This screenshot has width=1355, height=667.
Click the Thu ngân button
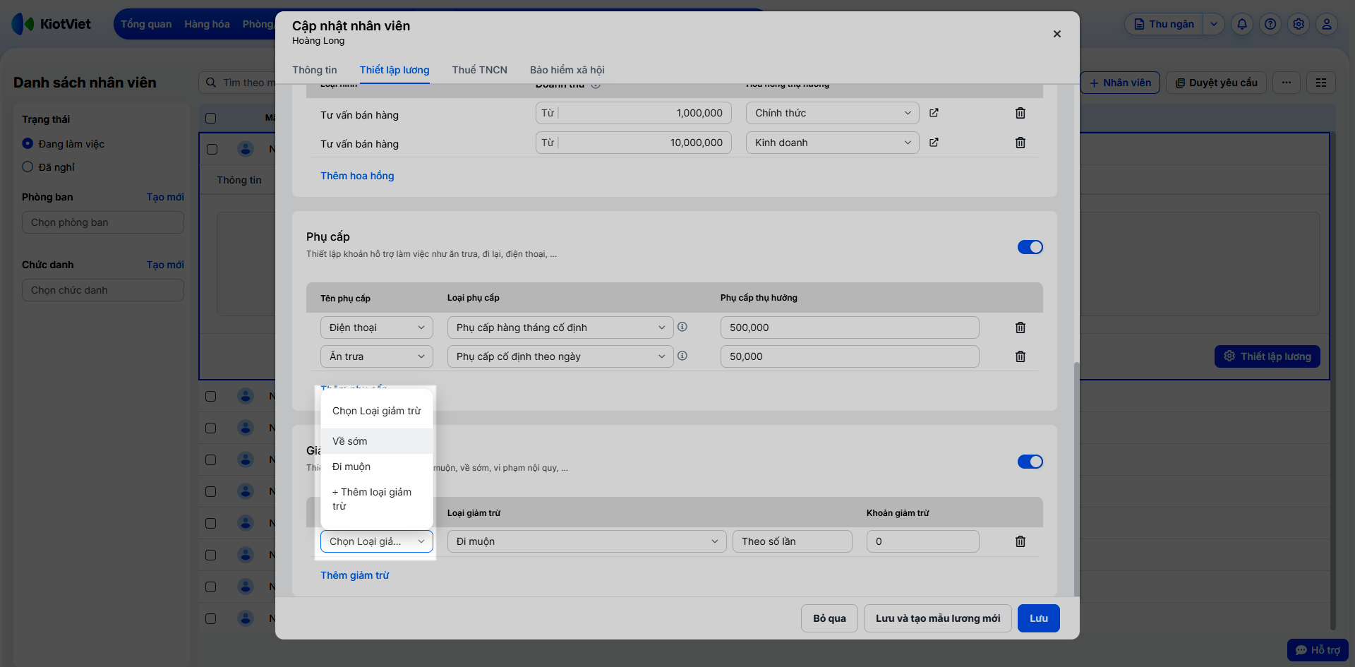1164,24
